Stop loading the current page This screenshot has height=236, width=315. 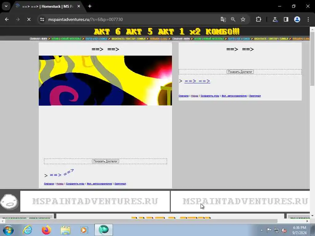(29, 19)
